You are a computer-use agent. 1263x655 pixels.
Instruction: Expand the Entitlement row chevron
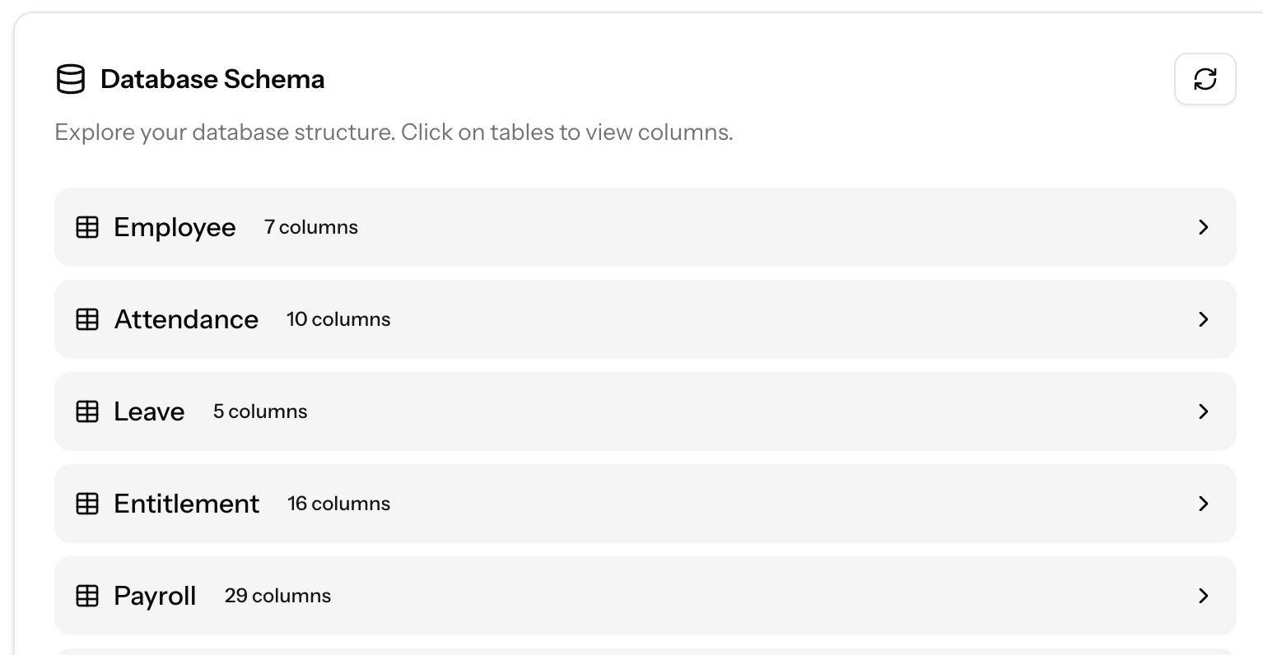[x=1203, y=504]
